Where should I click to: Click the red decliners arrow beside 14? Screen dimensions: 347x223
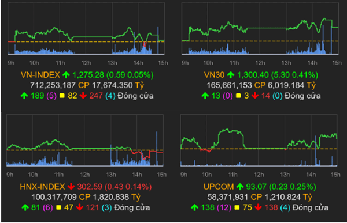pos(255,96)
